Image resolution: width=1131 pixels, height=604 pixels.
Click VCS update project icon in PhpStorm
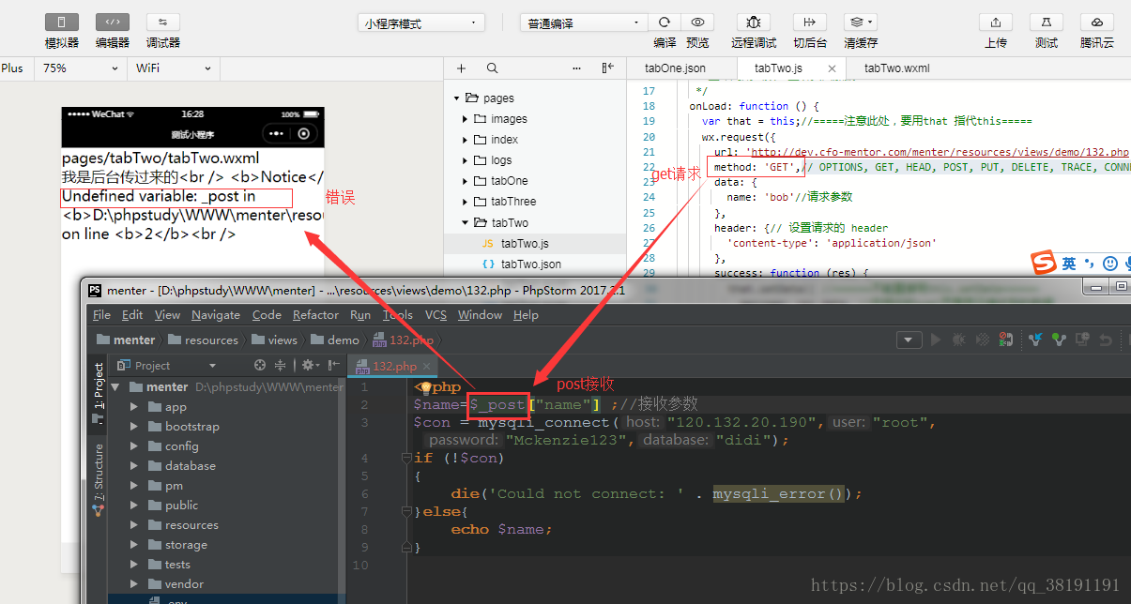(1035, 340)
